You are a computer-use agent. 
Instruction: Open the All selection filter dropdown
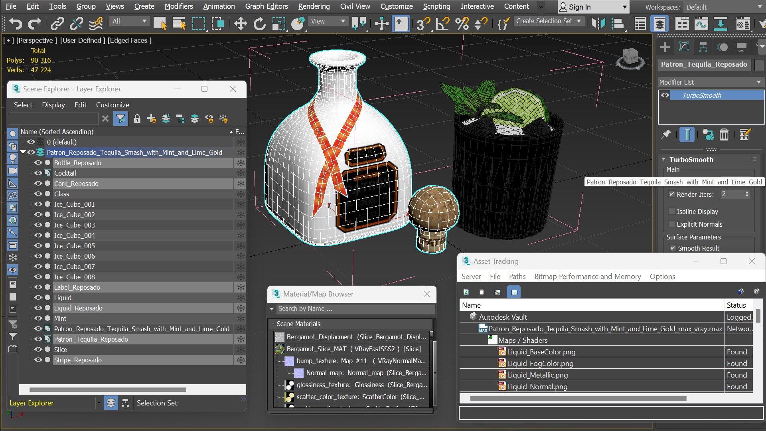pos(130,21)
